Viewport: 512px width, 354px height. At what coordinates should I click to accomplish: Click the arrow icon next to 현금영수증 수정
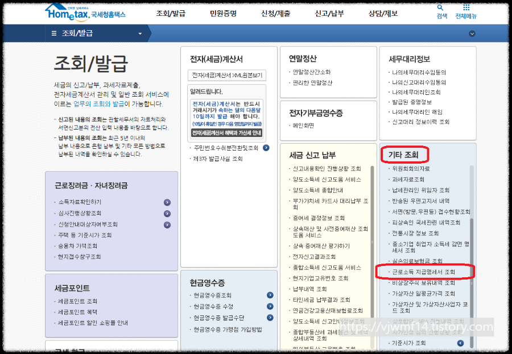point(270,305)
